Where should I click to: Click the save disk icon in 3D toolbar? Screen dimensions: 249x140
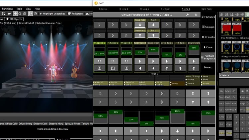pos(3,14)
